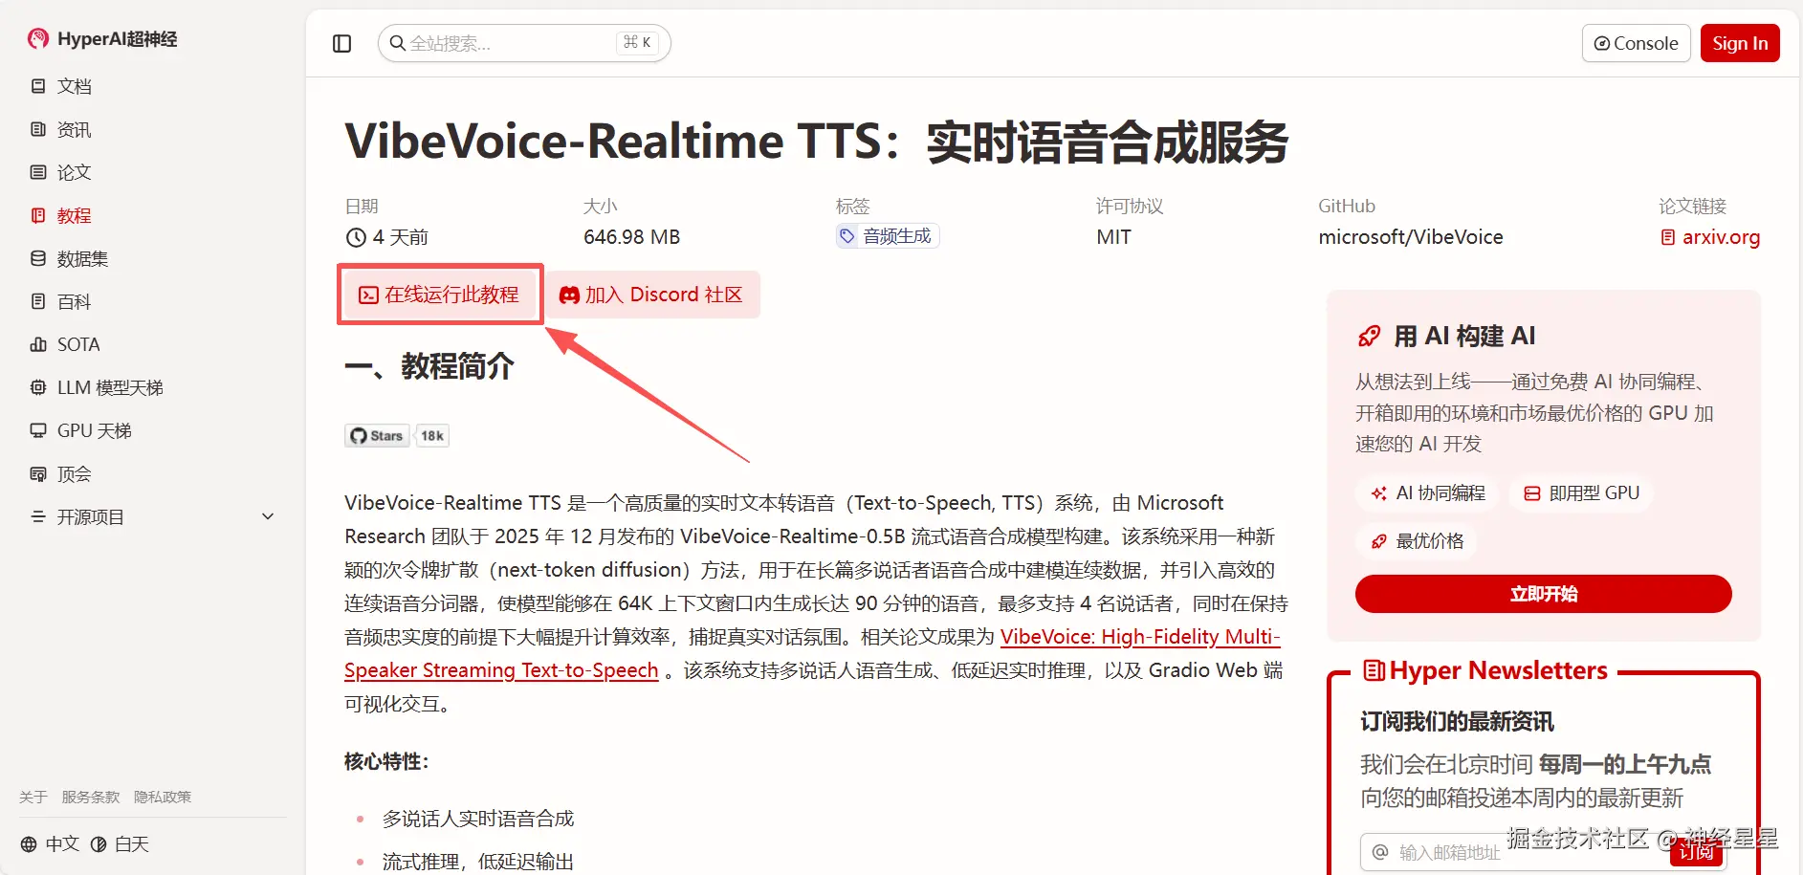Click the 教程 sidebar icon

pos(38,215)
